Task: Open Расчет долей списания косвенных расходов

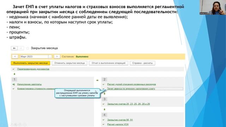Action: (x=131, y=84)
